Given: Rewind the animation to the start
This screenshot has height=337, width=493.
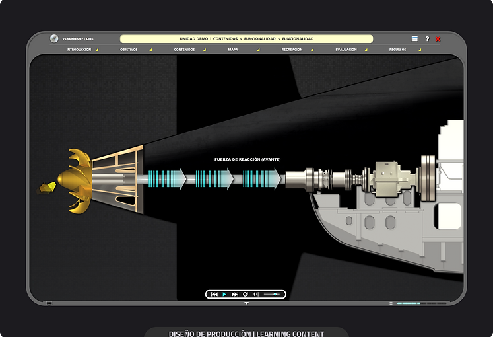Looking at the screenshot, I should (x=214, y=294).
